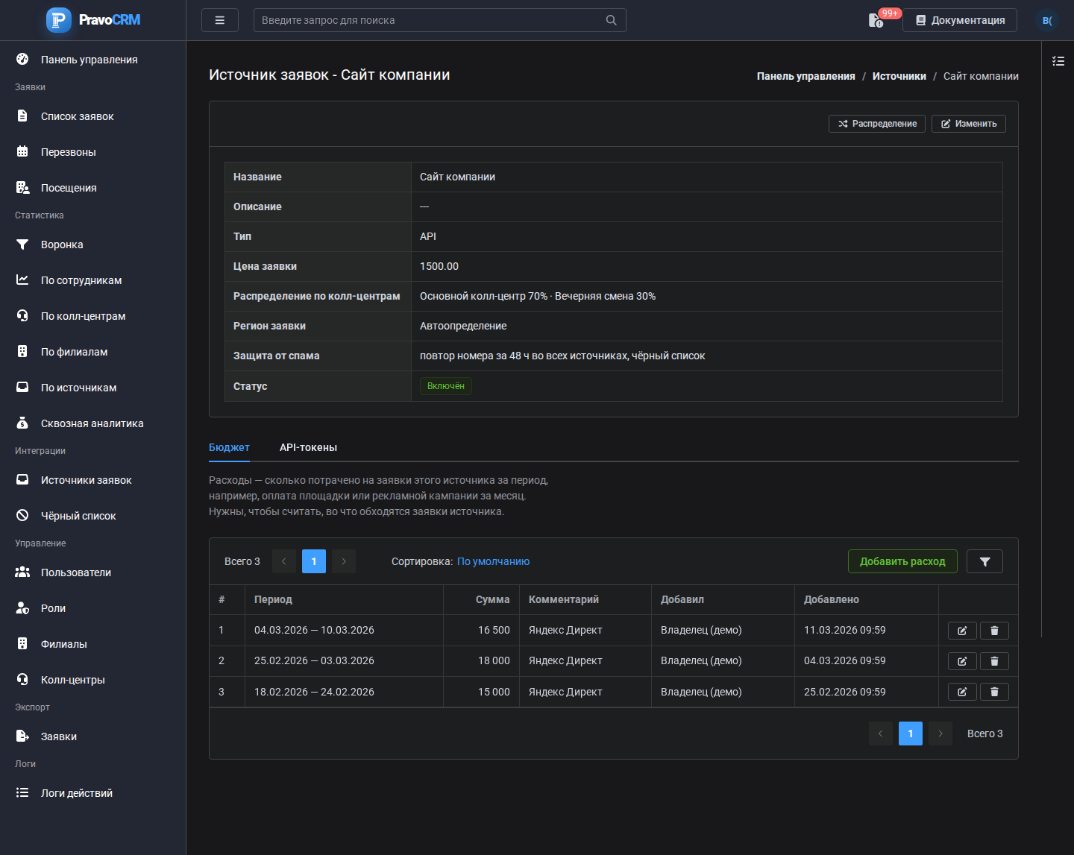Delete the 25.02.2026 — 03.03.2026 expense row
This screenshot has height=855, width=1074.
tap(994, 661)
